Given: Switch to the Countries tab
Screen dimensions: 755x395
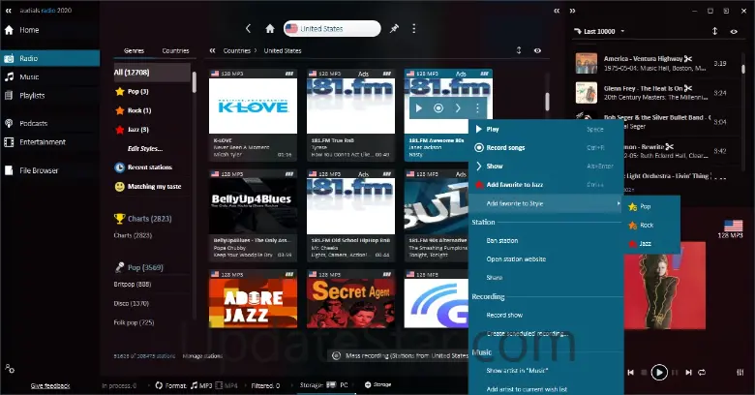Looking at the screenshot, I should (x=175, y=50).
